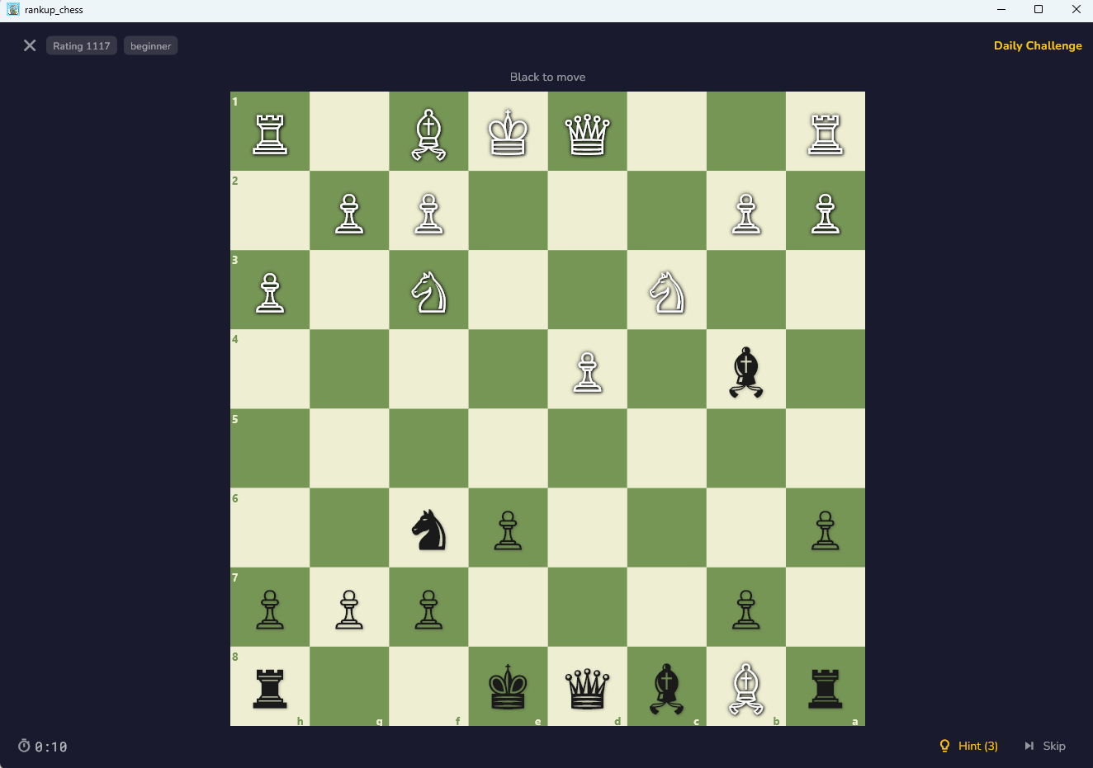Viewport: 1093px width, 768px height.
Task: Select the white king on e1
Action: [x=508, y=131]
